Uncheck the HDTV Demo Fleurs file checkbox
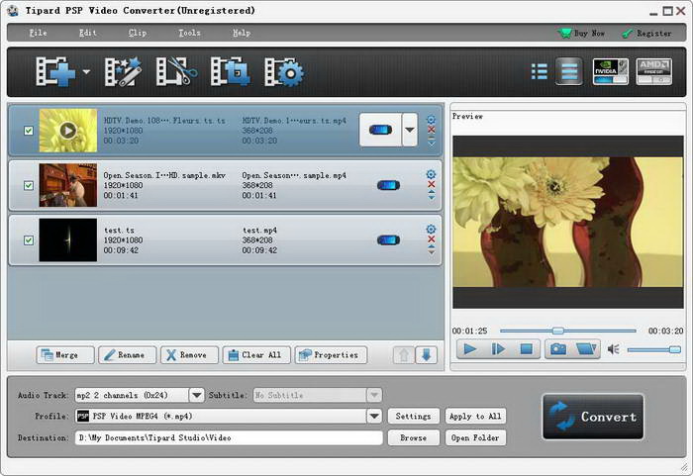The height and width of the screenshot is (476, 693). tap(29, 131)
